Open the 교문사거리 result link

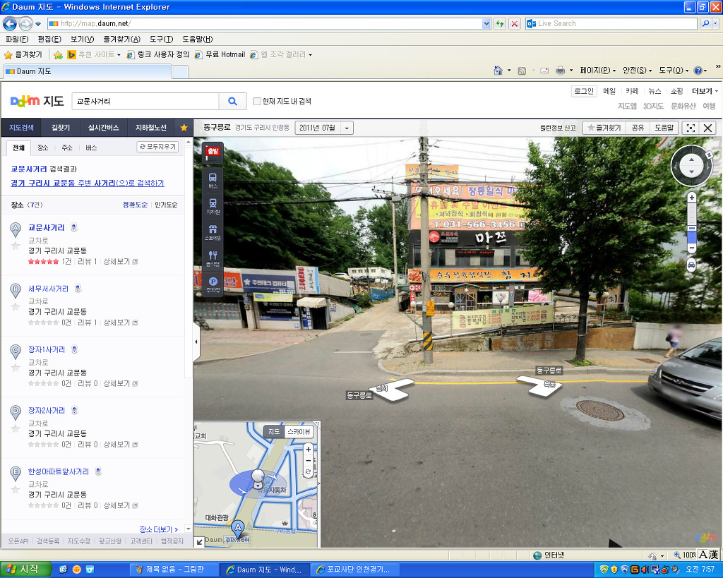click(x=46, y=228)
